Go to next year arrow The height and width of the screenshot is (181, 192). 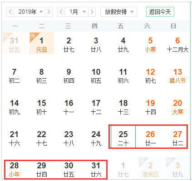49,12
